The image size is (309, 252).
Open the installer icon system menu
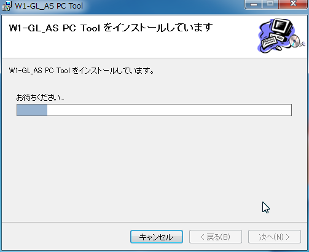click(7, 6)
